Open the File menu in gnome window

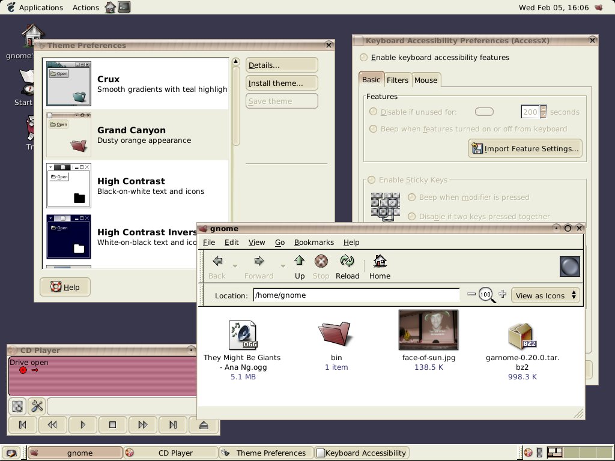[x=209, y=243]
